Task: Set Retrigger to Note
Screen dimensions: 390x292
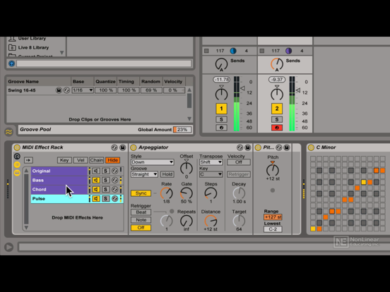Action: click(x=141, y=220)
